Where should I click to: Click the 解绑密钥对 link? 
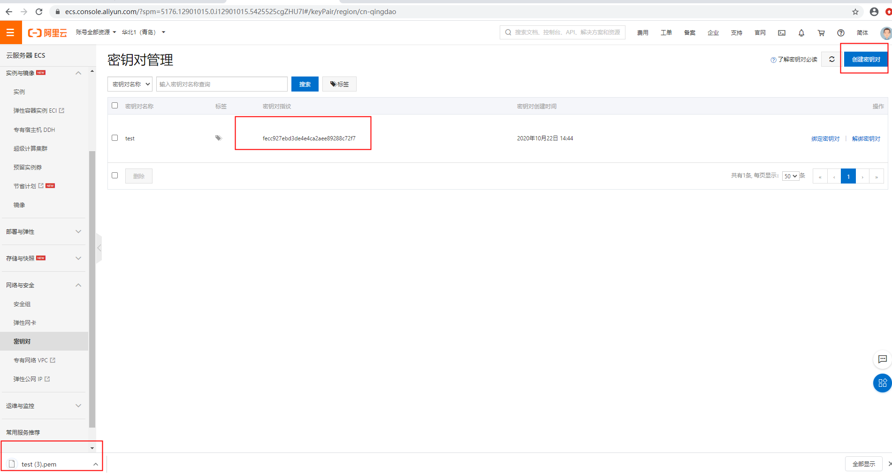pyautogui.click(x=866, y=138)
